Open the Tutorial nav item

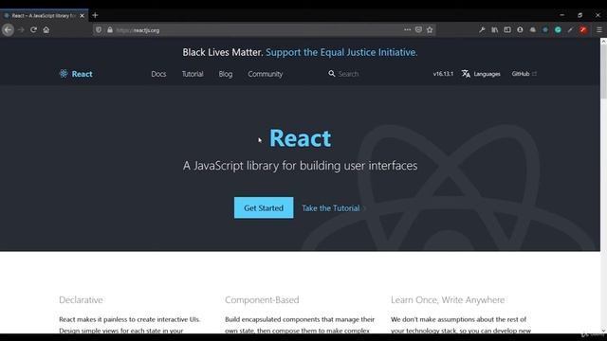(x=193, y=74)
